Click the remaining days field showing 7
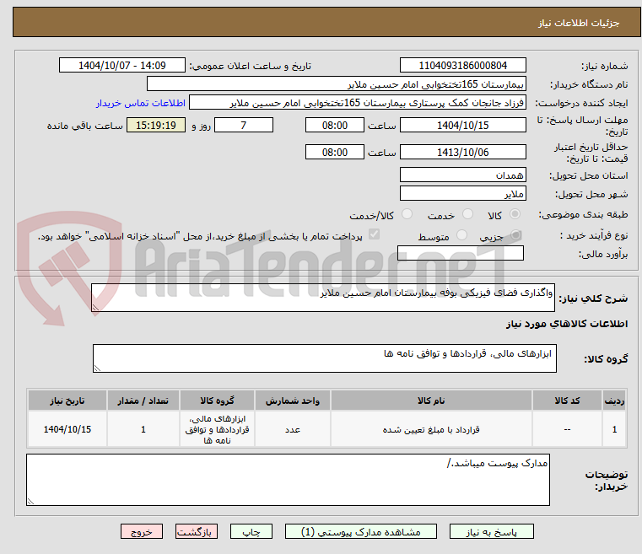The height and width of the screenshot is (554, 642). pos(244,125)
